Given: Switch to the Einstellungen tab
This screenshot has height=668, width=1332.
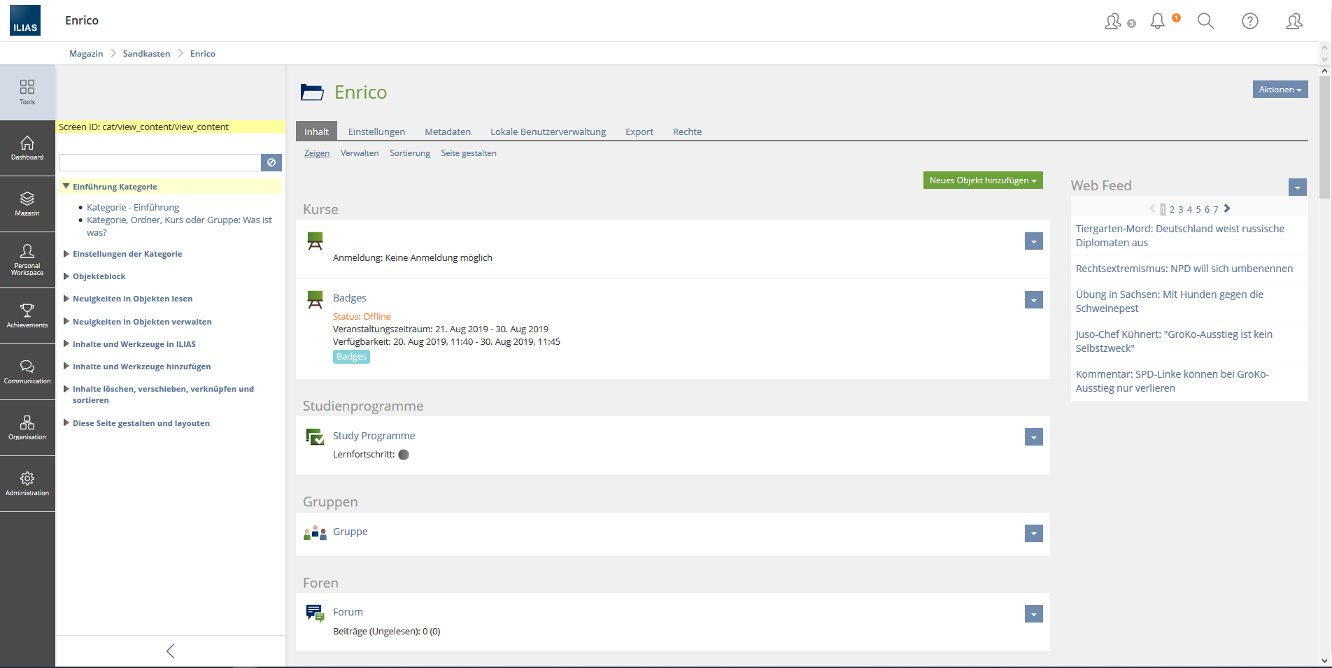Looking at the screenshot, I should click(x=376, y=132).
